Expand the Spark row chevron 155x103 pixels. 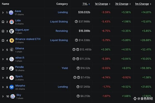click(3, 78)
